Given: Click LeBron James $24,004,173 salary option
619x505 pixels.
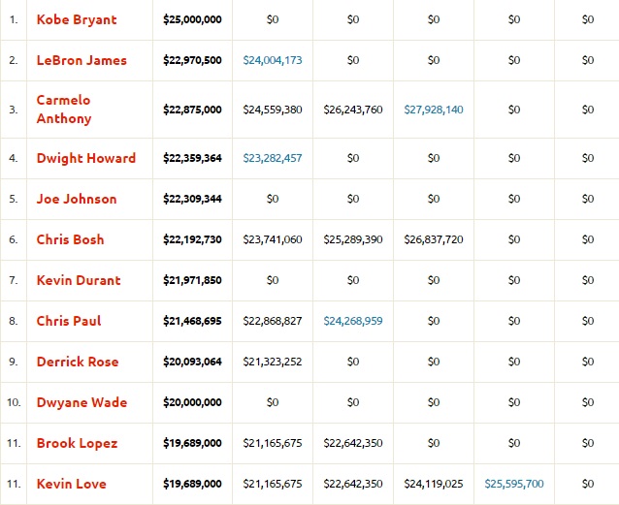Looking at the screenshot, I should tap(273, 60).
